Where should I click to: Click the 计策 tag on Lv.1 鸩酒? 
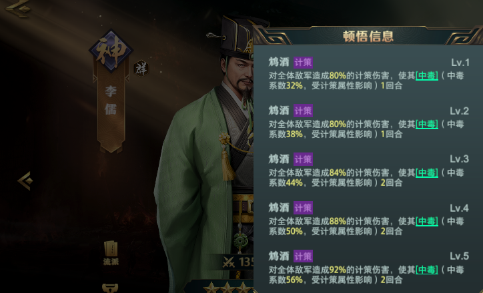point(303,63)
